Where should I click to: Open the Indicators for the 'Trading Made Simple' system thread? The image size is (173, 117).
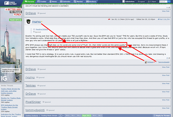click(x=11, y=115)
